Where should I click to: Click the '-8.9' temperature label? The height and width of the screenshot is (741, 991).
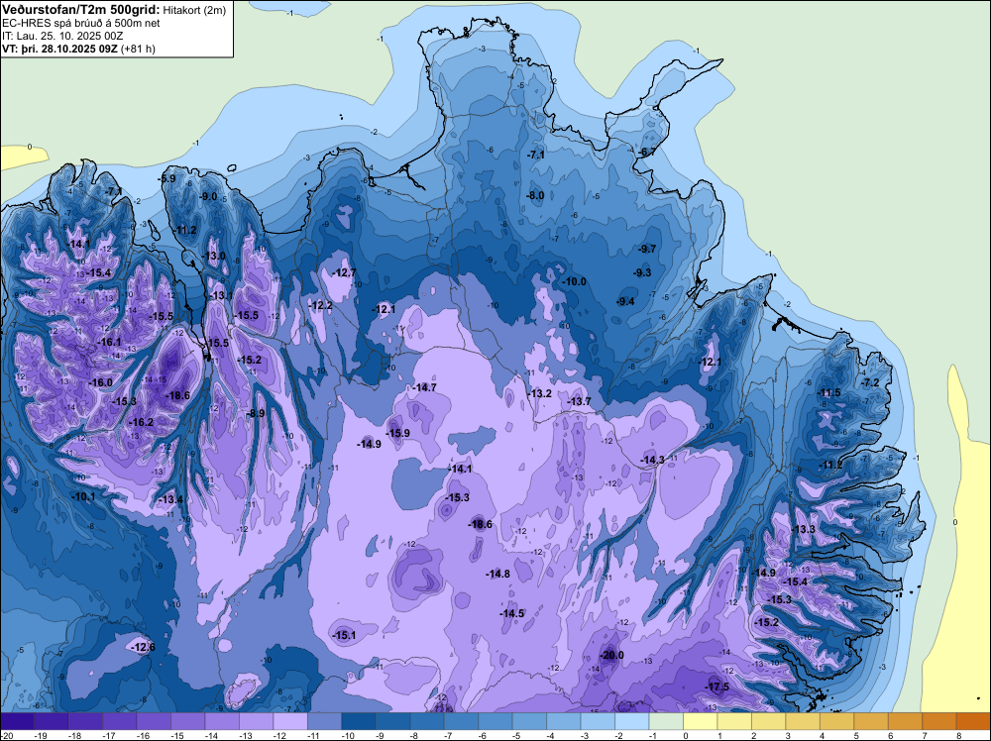257,413
